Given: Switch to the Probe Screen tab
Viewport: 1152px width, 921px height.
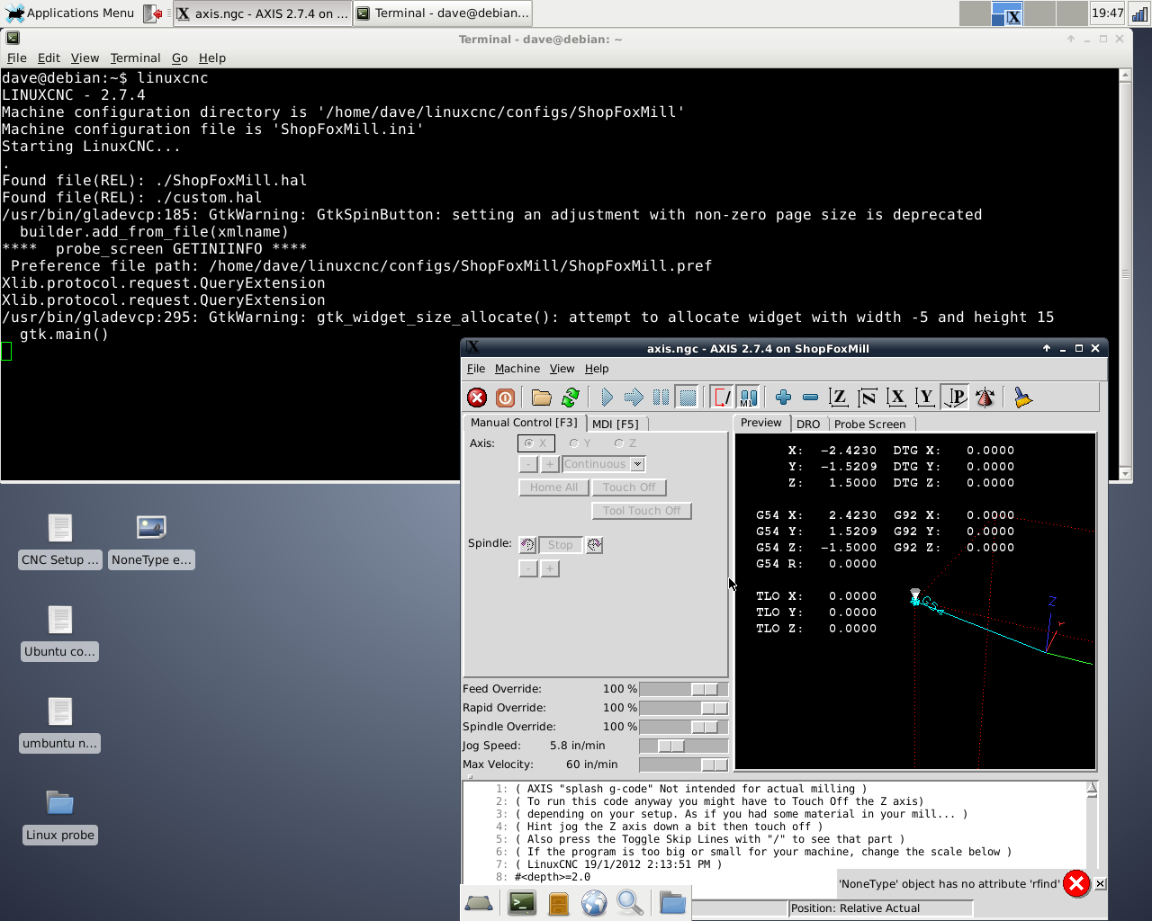Looking at the screenshot, I should click(x=869, y=424).
